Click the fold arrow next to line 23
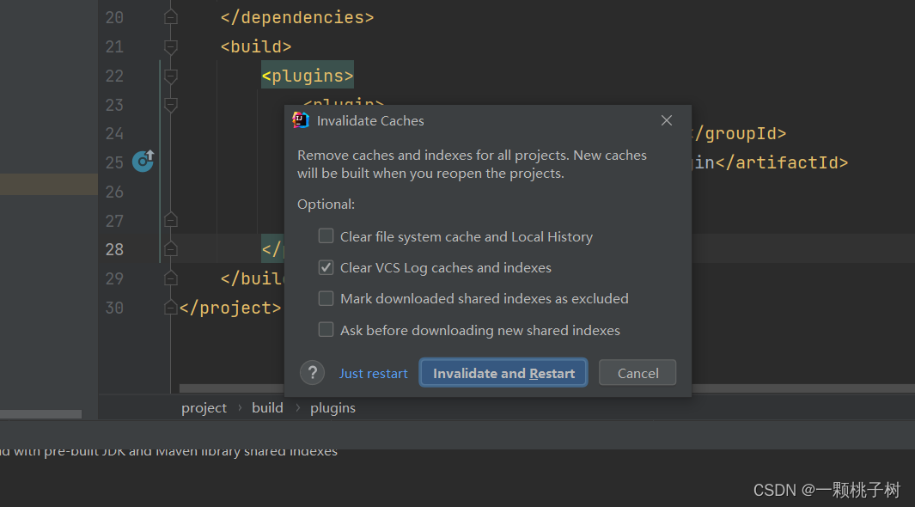This screenshot has height=507, width=915. coord(170,105)
